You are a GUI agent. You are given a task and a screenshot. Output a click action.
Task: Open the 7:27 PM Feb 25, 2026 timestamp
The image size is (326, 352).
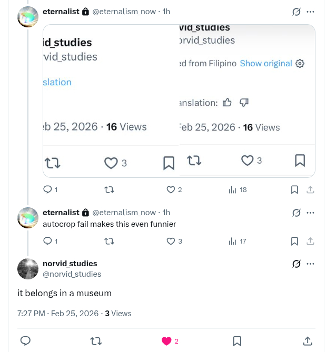point(58,313)
